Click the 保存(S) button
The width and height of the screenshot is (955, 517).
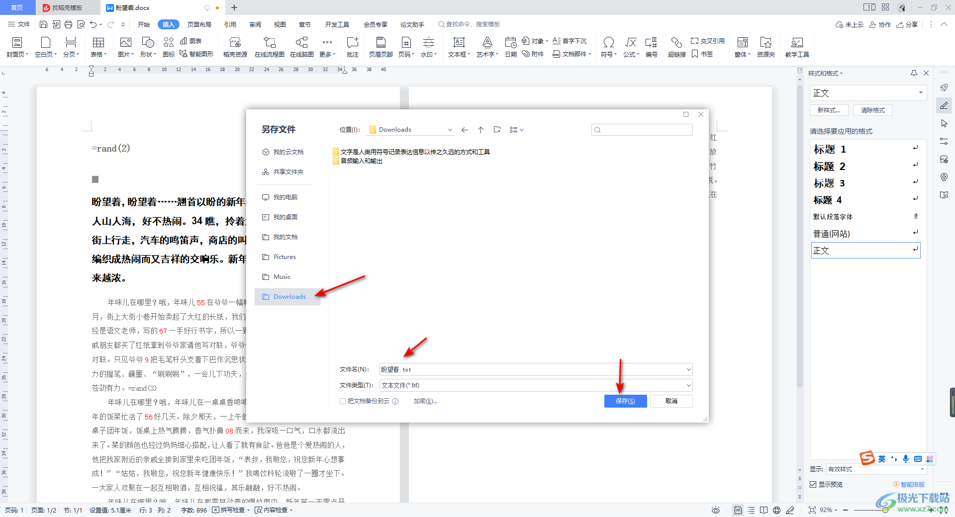click(x=625, y=401)
